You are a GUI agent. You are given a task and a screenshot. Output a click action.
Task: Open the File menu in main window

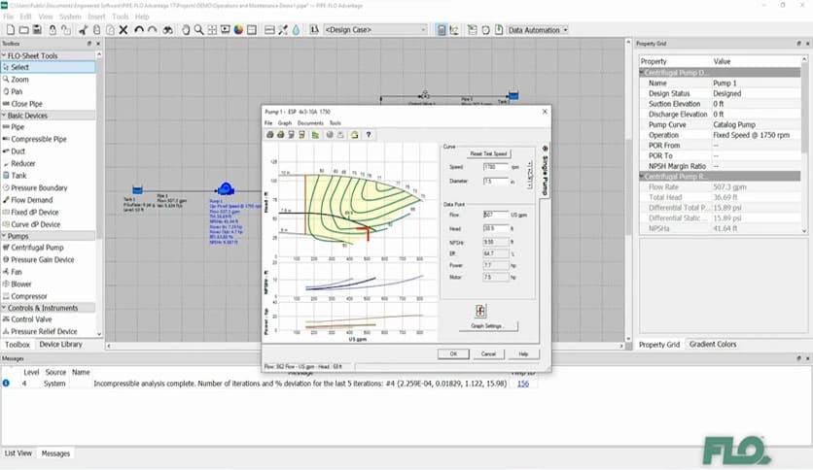tap(9, 17)
